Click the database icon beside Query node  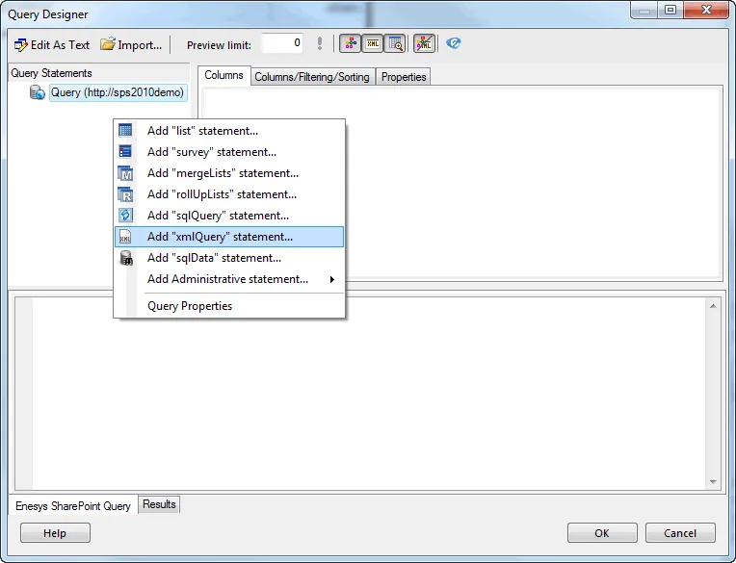click(x=37, y=92)
